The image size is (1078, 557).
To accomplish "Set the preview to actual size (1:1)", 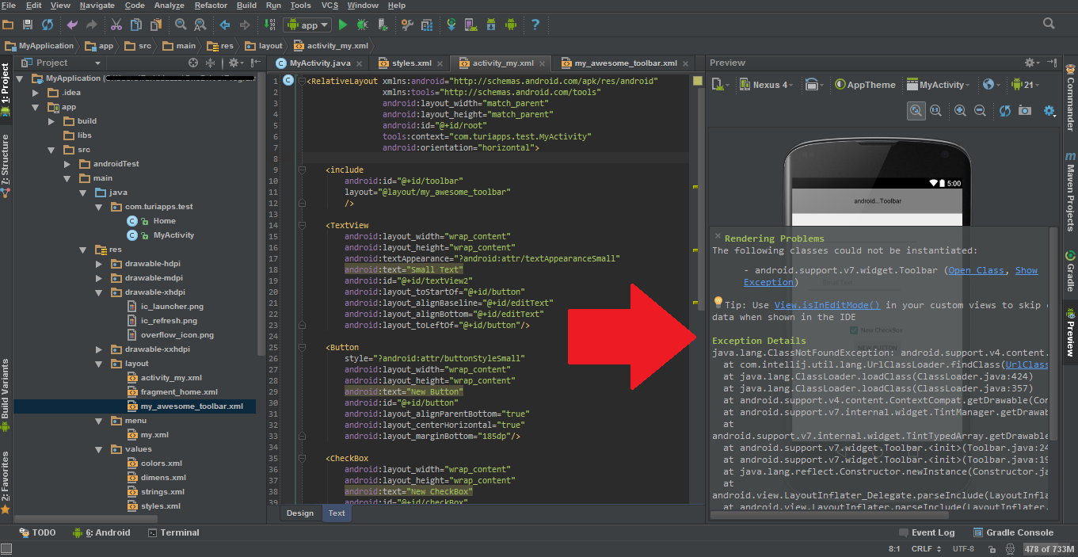I will 935,111.
